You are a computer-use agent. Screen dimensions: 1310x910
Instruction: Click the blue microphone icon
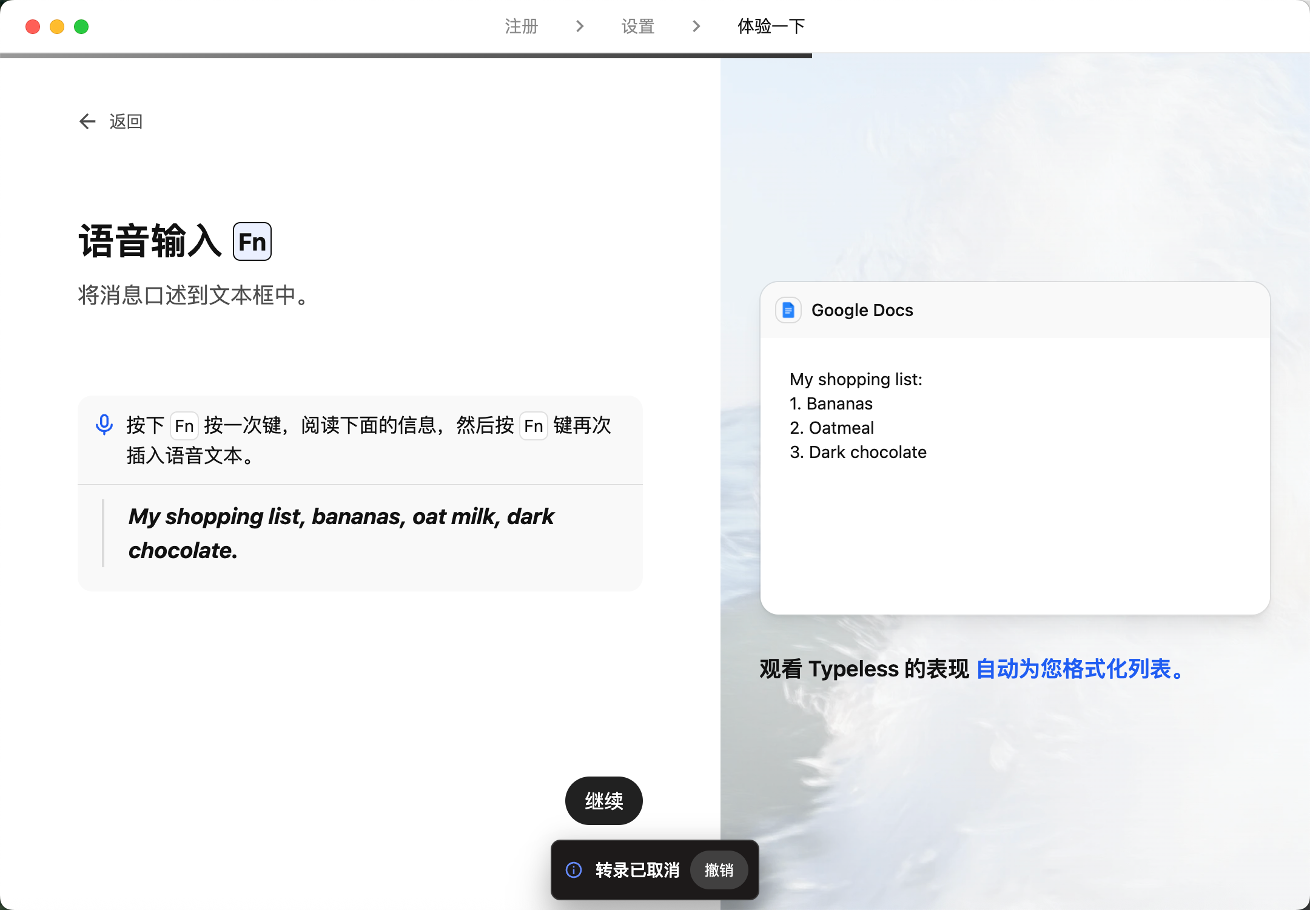click(x=104, y=425)
